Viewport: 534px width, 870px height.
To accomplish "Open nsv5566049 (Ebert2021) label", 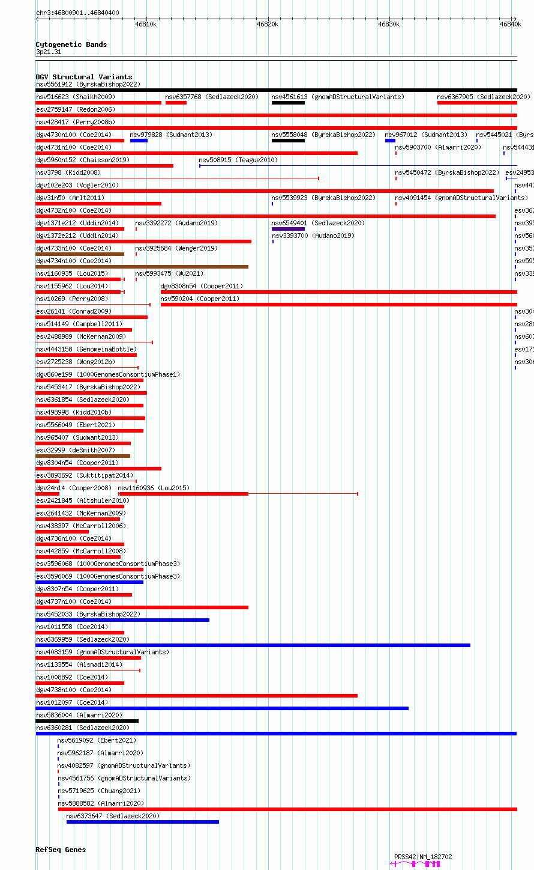I will 75,425.
